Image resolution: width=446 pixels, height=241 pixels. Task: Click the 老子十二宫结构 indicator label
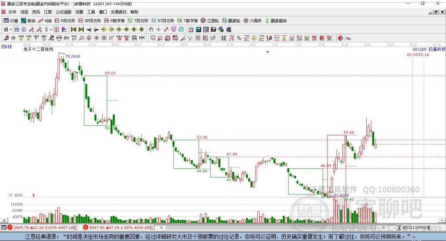tap(38, 49)
